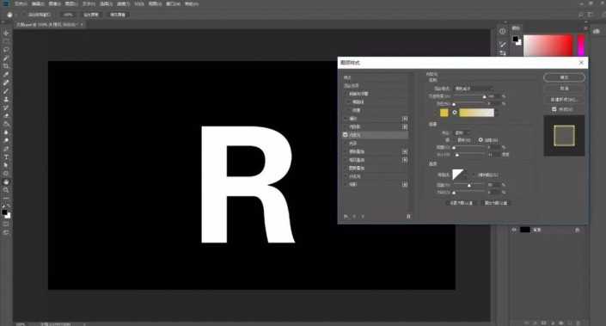Open the Technique dropdown in the Elements section
606x326 pixels.
tap(462, 132)
